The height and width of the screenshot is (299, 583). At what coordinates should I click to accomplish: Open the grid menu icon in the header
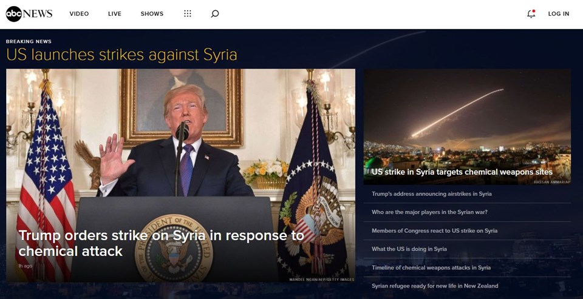(x=188, y=14)
